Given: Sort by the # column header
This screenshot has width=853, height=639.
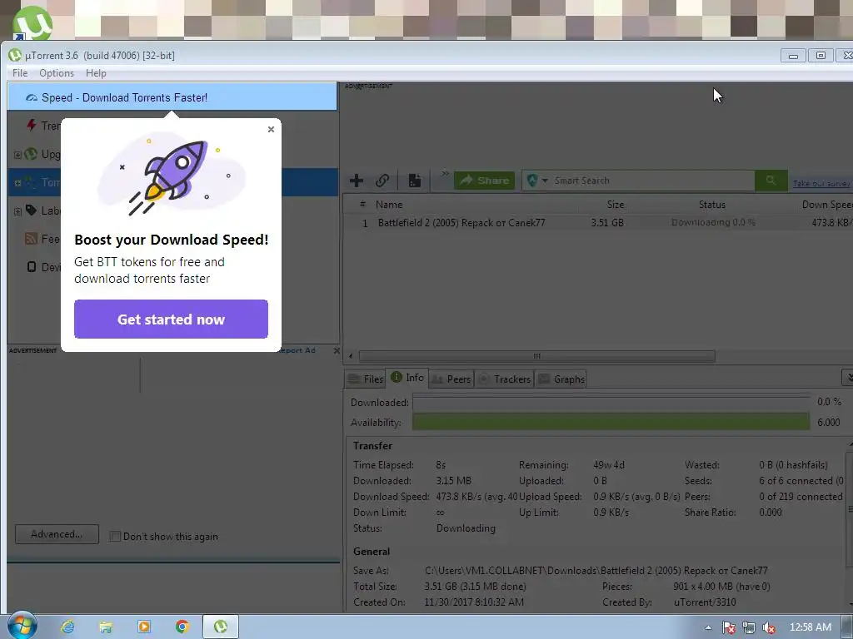Looking at the screenshot, I should tap(362, 205).
